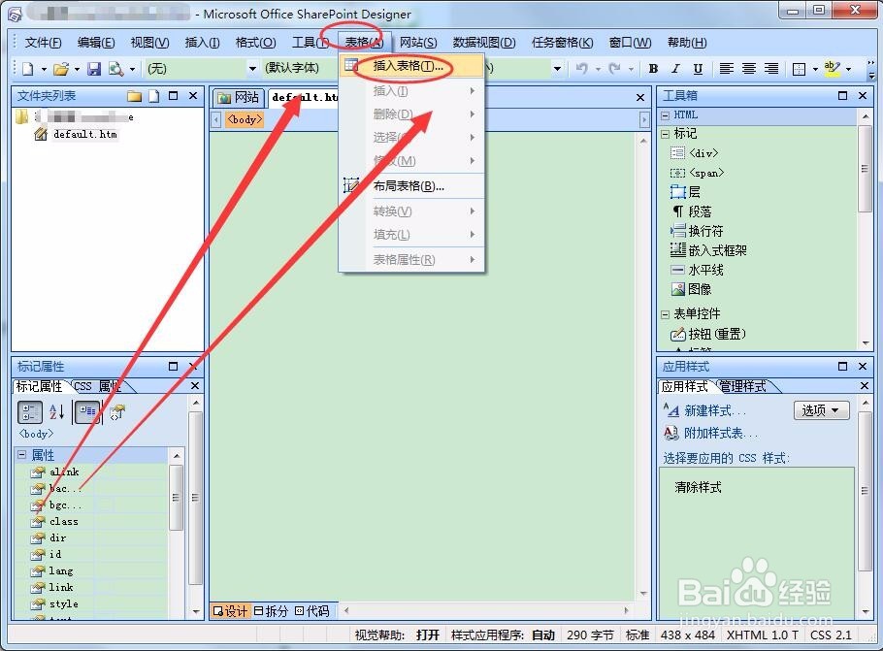Select the <body> tag in quick tag selector
This screenshot has height=651, width=883.
245,119
